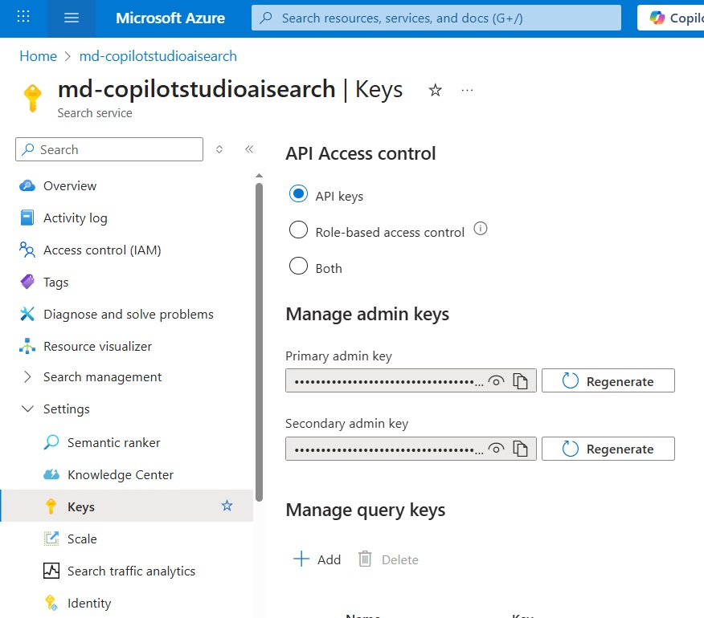
Task: Favorite this page with the title star
Action: coord(435,90)
